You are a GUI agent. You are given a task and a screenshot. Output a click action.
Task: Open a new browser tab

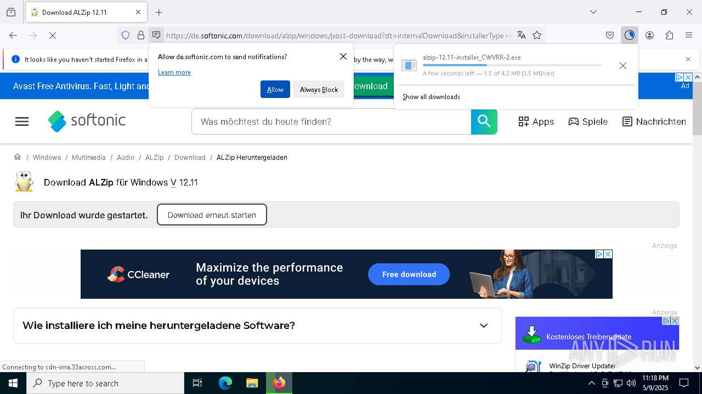[159, 12]
